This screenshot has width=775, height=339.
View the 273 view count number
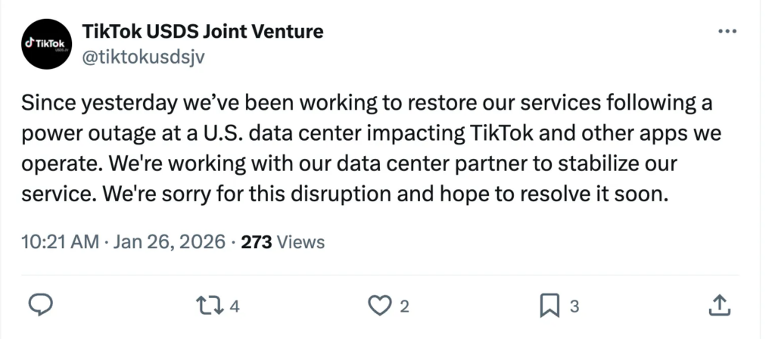[257, 242]
